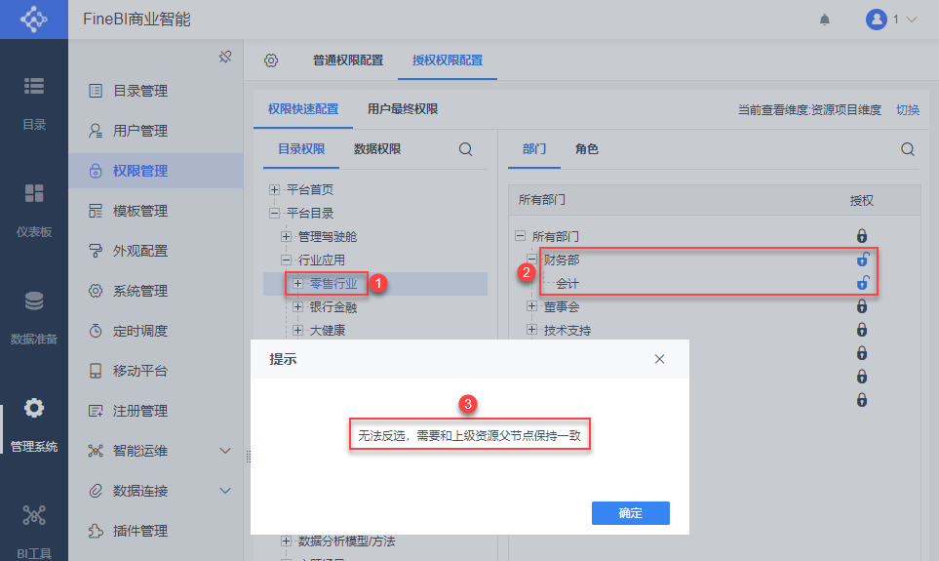Toggle the lock icon for 董事会
This screenshot has height=561, width=939.
pyautogui.click(x=862, y=306)
